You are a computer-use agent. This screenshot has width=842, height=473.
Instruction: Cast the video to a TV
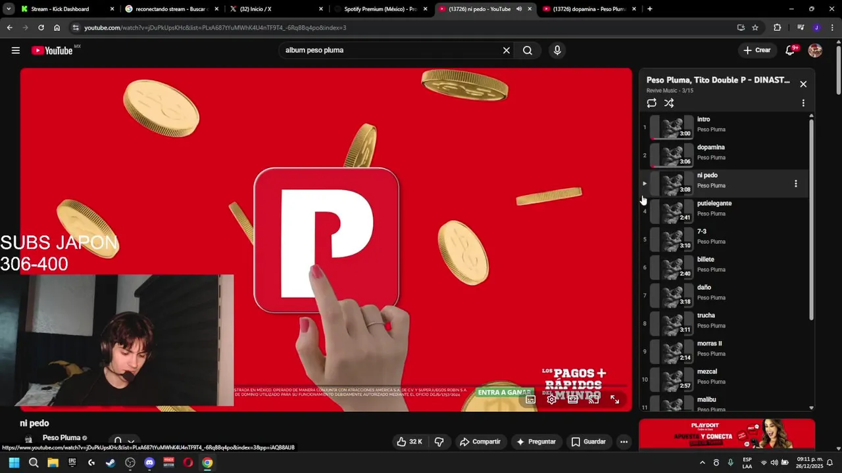593,399
